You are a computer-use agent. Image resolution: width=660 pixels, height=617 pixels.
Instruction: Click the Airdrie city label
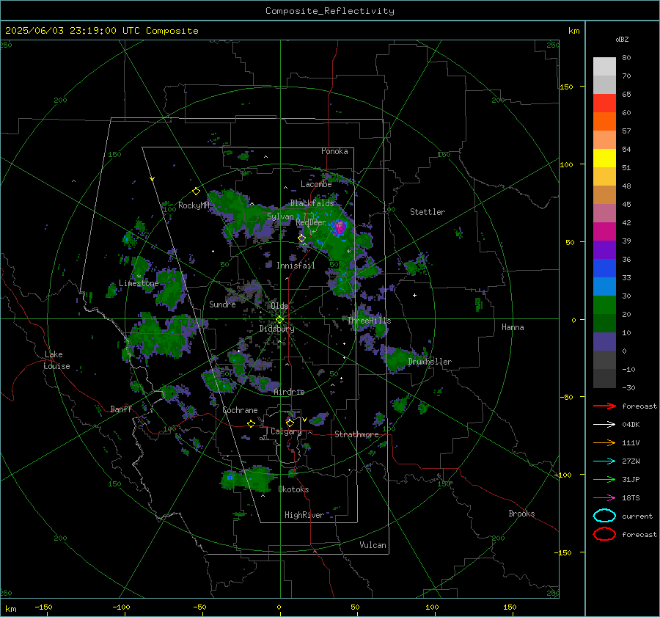pyautogui.click(x=289, y=392)
